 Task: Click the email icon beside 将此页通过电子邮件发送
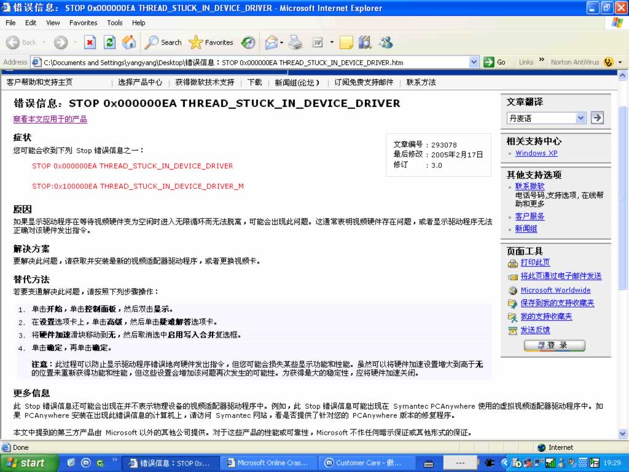pos(513,277)
